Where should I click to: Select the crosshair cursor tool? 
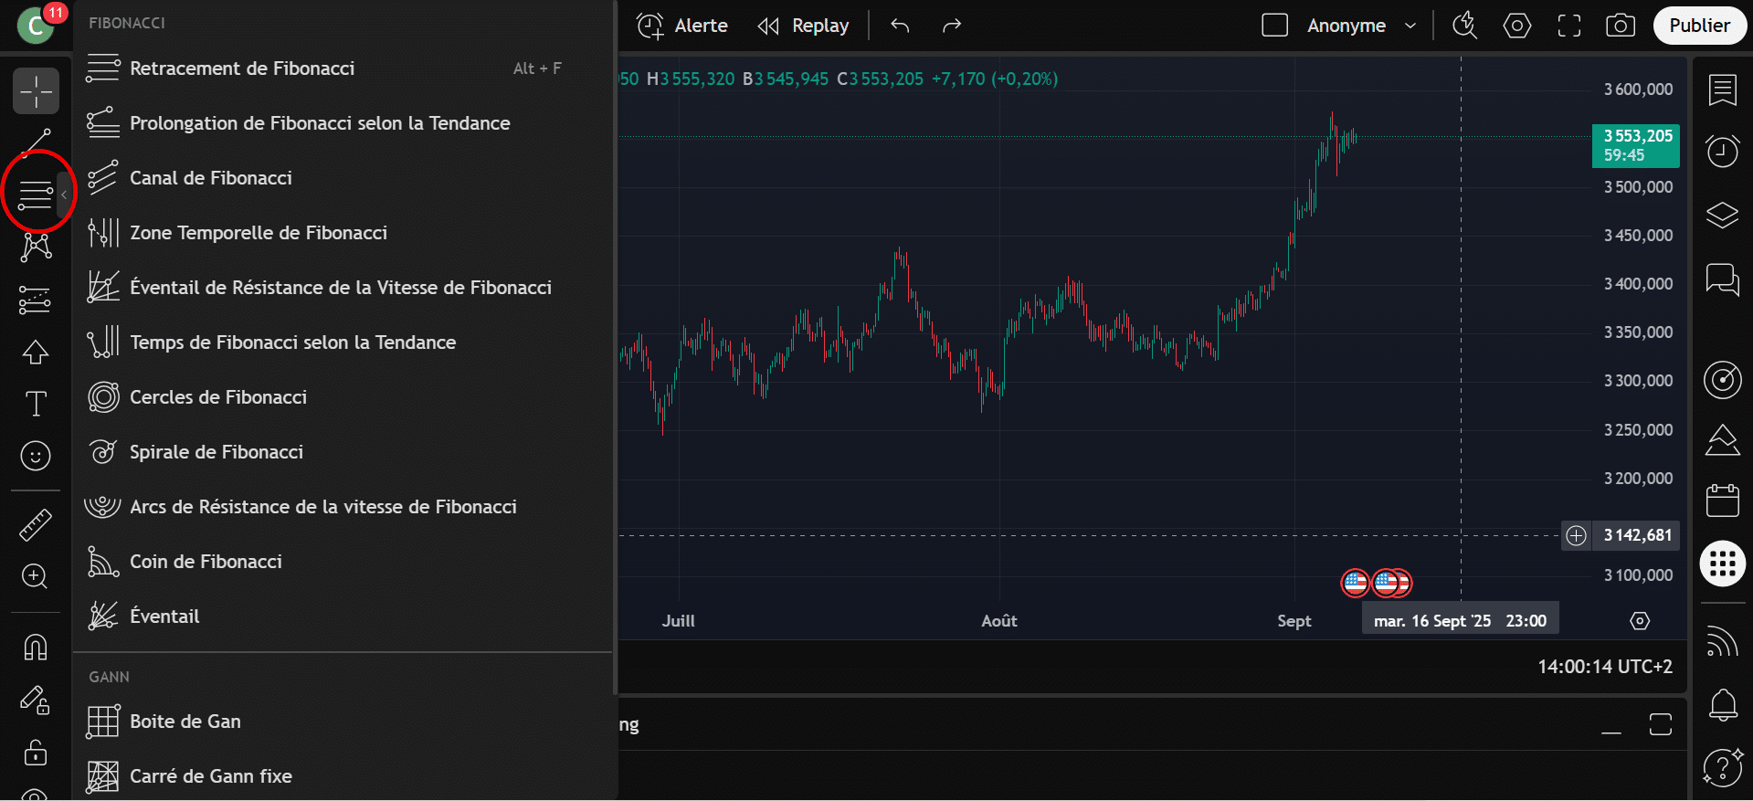tap(36, 91)
